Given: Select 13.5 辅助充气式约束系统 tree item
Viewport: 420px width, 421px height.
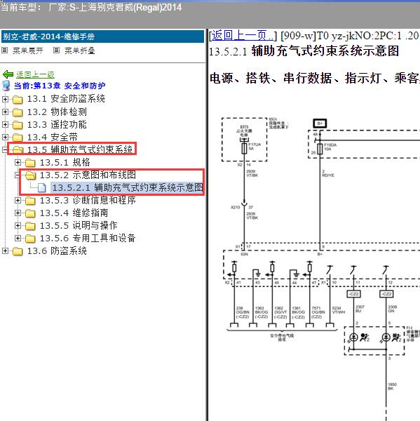Looking at the screenshot, I should tap(80, 149).
